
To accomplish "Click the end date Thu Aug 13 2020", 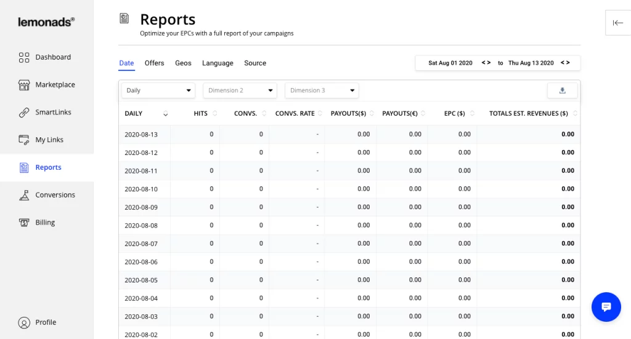I will (531, 63).
